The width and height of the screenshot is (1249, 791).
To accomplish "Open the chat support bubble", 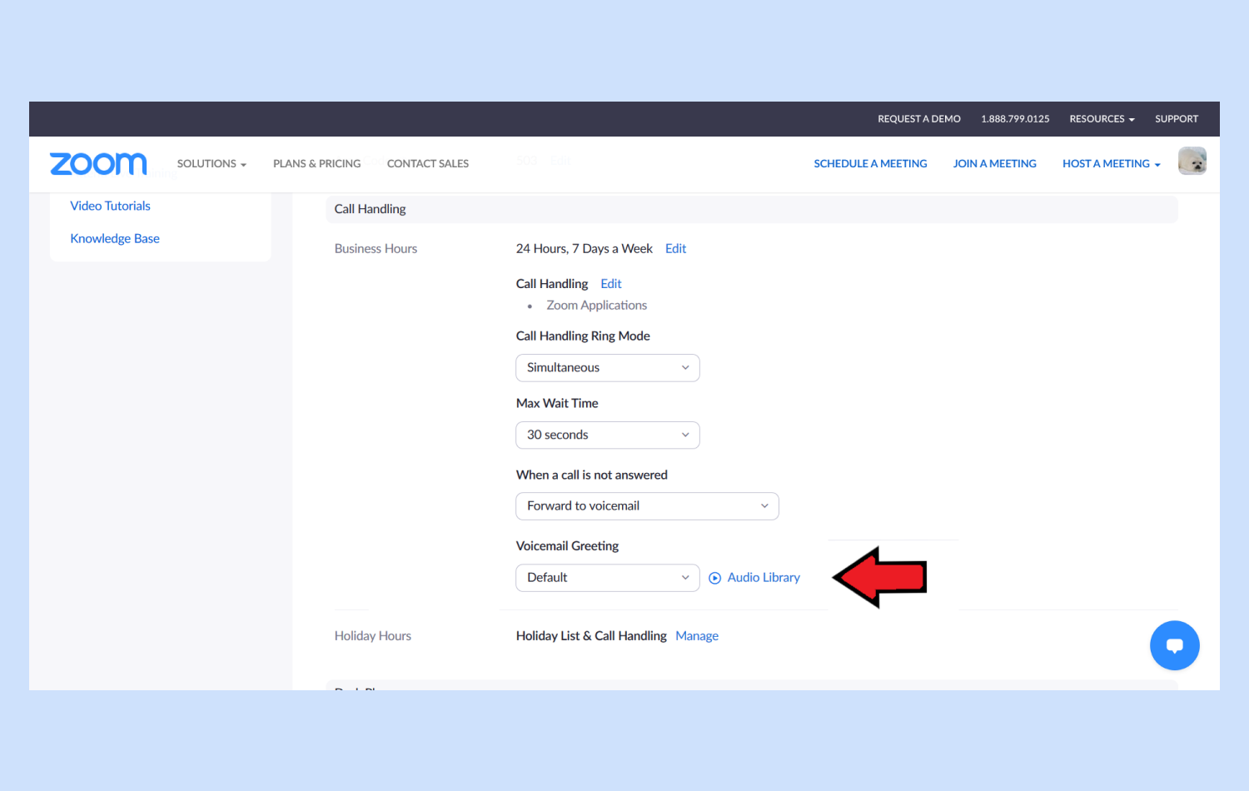I will 1174,645.
